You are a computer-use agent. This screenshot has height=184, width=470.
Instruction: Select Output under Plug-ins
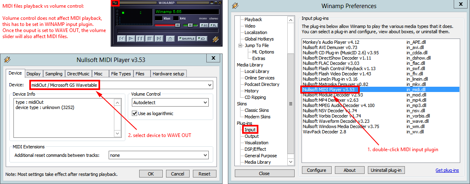[x=251, y=136]
